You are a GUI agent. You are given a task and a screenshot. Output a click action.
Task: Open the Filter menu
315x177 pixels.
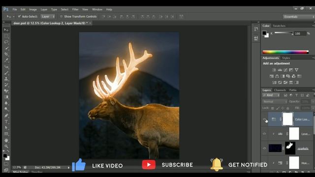point(75,9)
